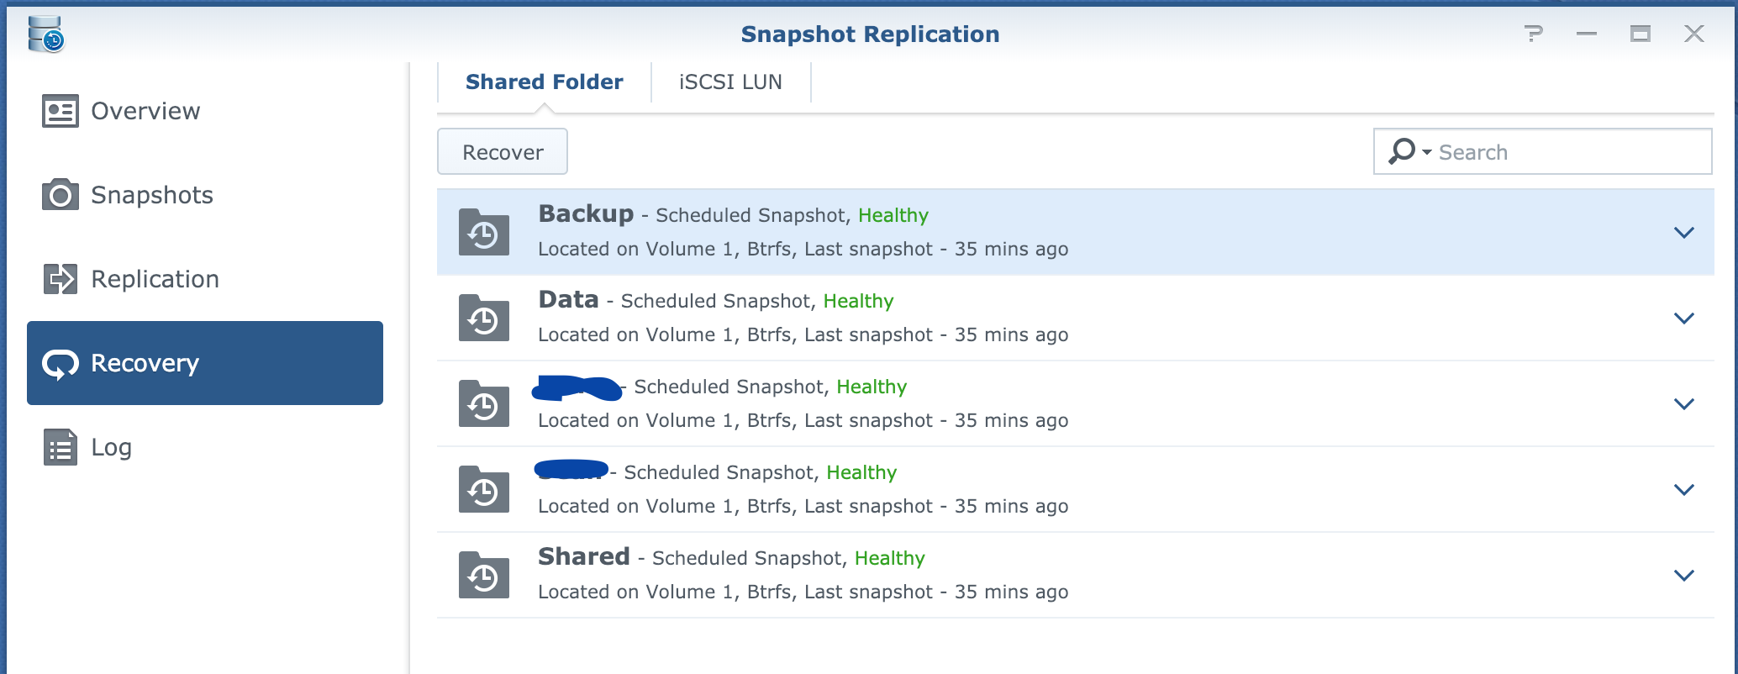Image resolution: width=1738 pixels, height=674 pixels.
Task: Open help via the question mark icon
Action: [x=1533, y=34]
